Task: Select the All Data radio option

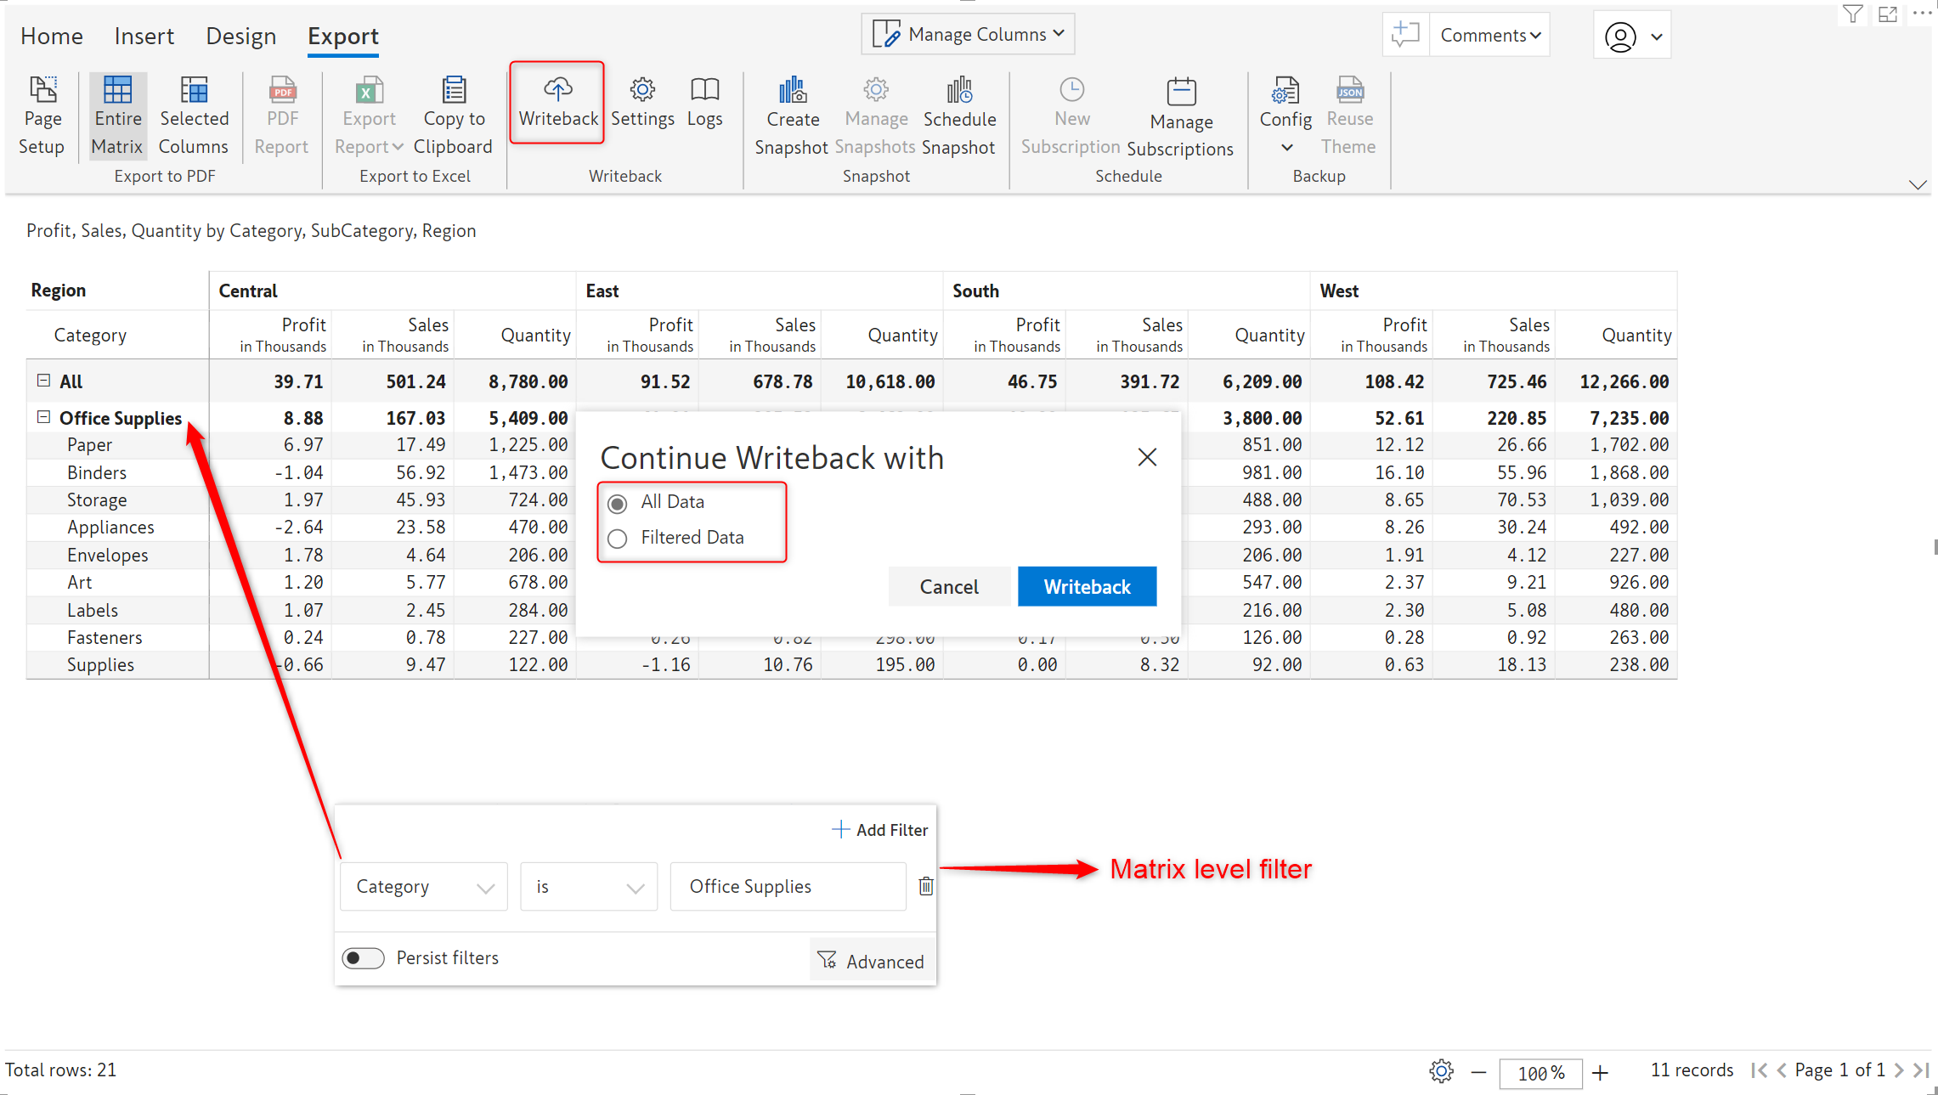Action: pos(618,503)
